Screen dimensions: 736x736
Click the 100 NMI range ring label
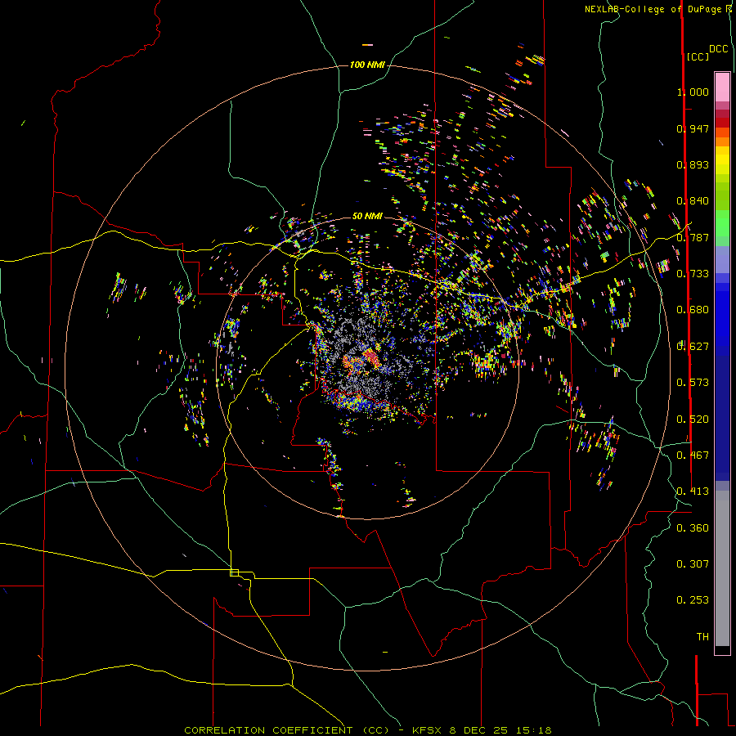pyautogui.click(x=367, y=65)
